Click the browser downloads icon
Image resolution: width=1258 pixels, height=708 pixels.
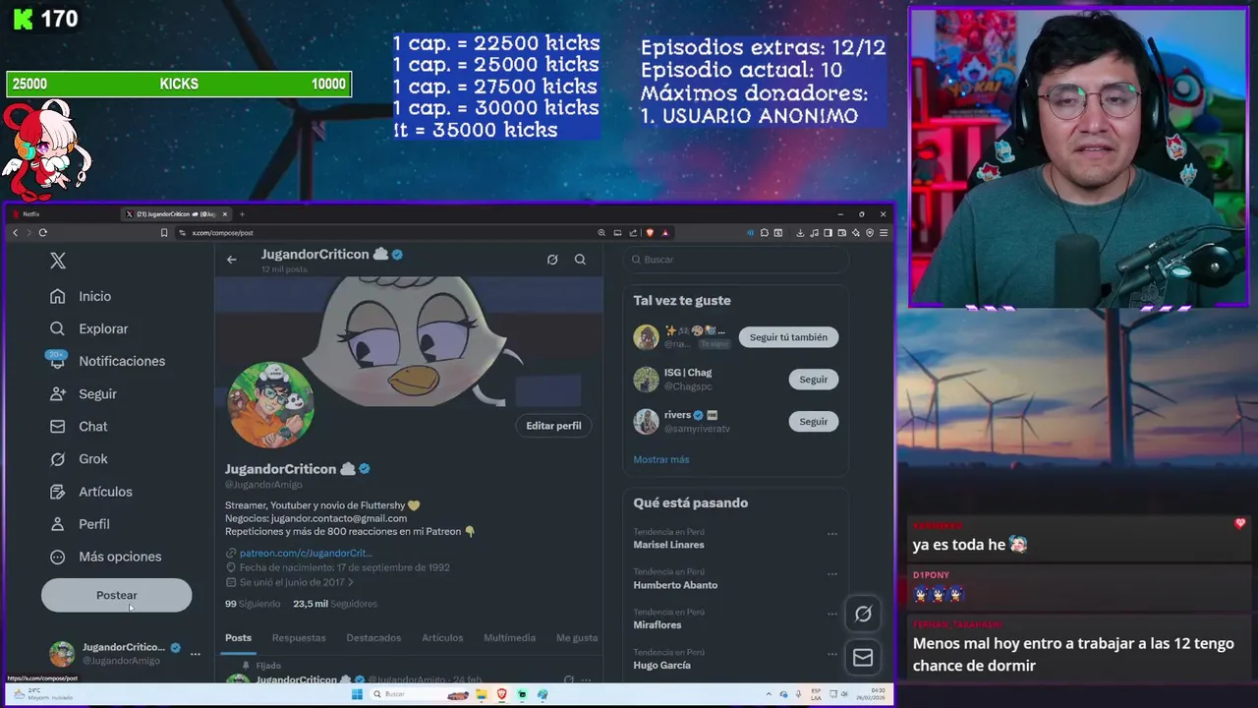click(x=800, y=233)
